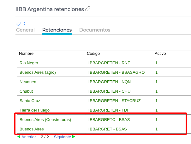Expand the chevron next to the tag icon

pyautogui.click(x=24, y=23)
